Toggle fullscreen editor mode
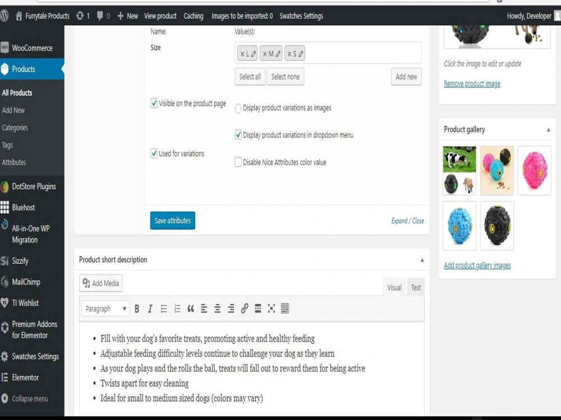Viewport: 561px width, 420px height. (x=272, y=309)
